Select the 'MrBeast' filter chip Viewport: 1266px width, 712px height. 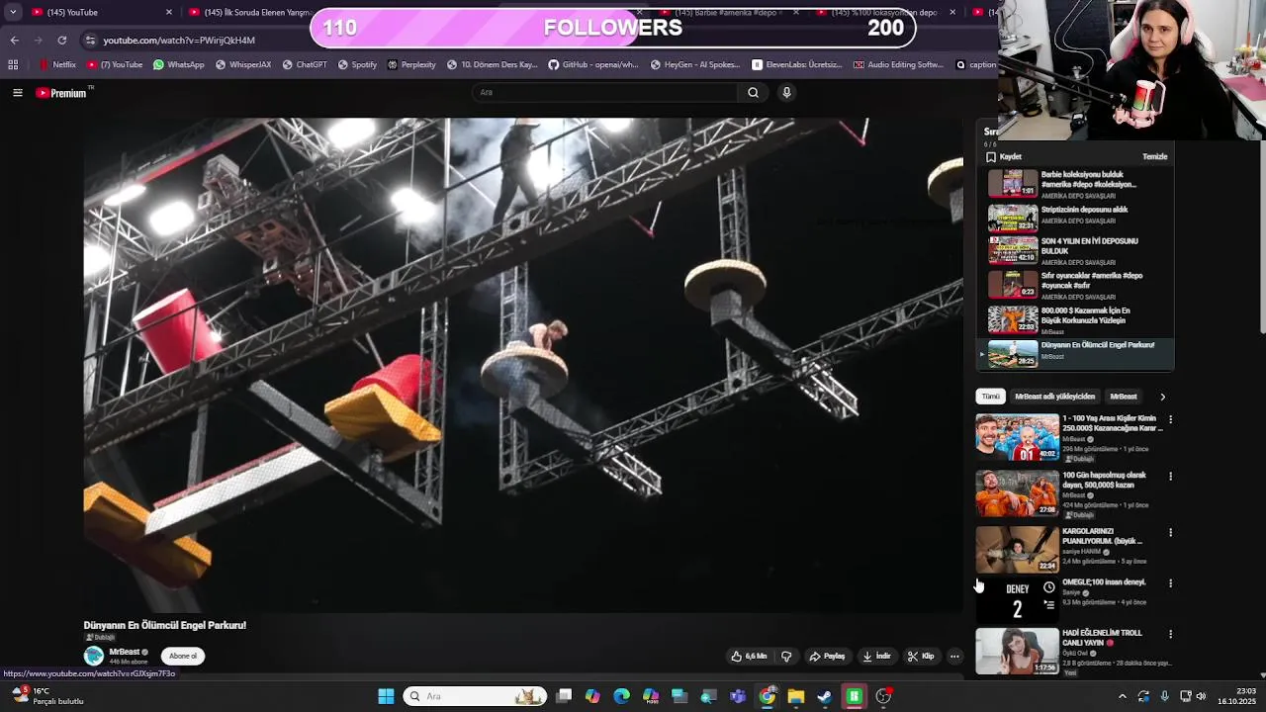tap(1124, 397)
